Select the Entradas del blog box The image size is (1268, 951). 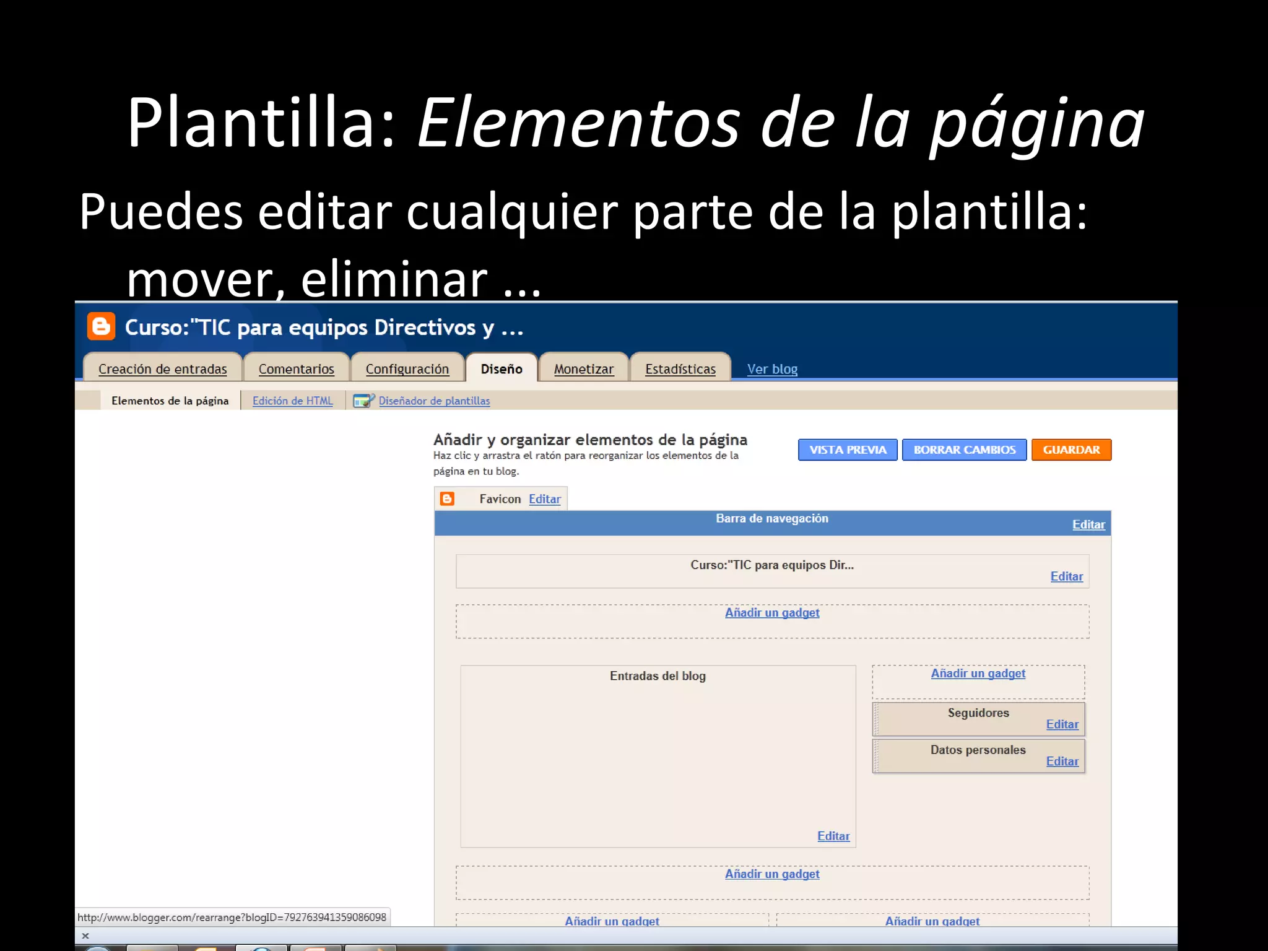(x=658, y=756)
